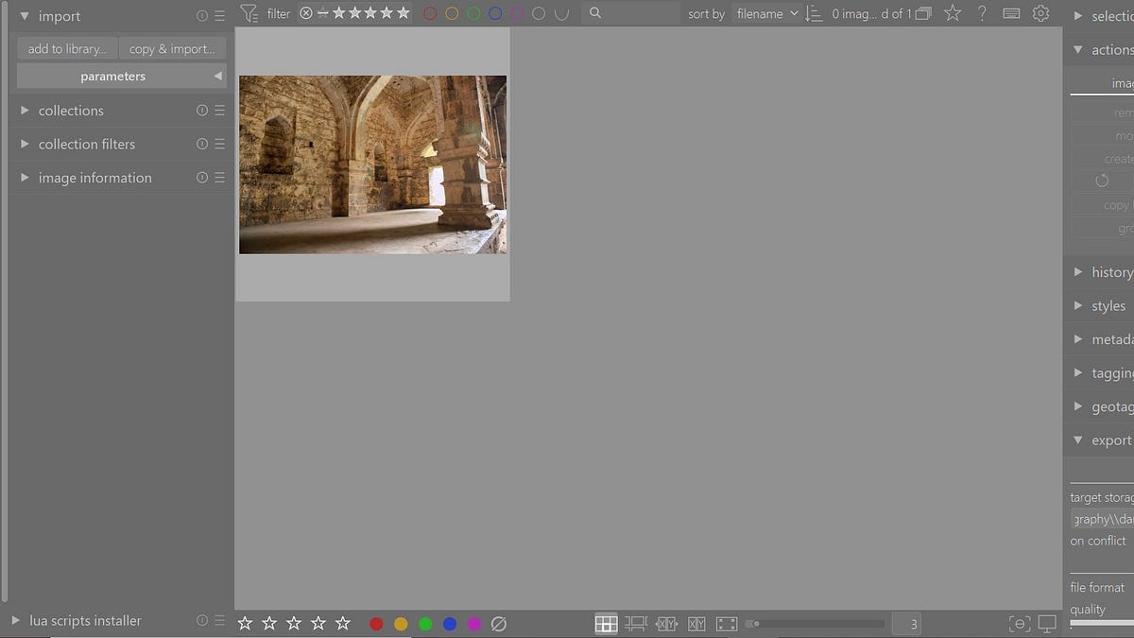Apply a one-star rating in bottom bar
The image size is (1134, 638).
pyautogui.click(x=245, y=623)
